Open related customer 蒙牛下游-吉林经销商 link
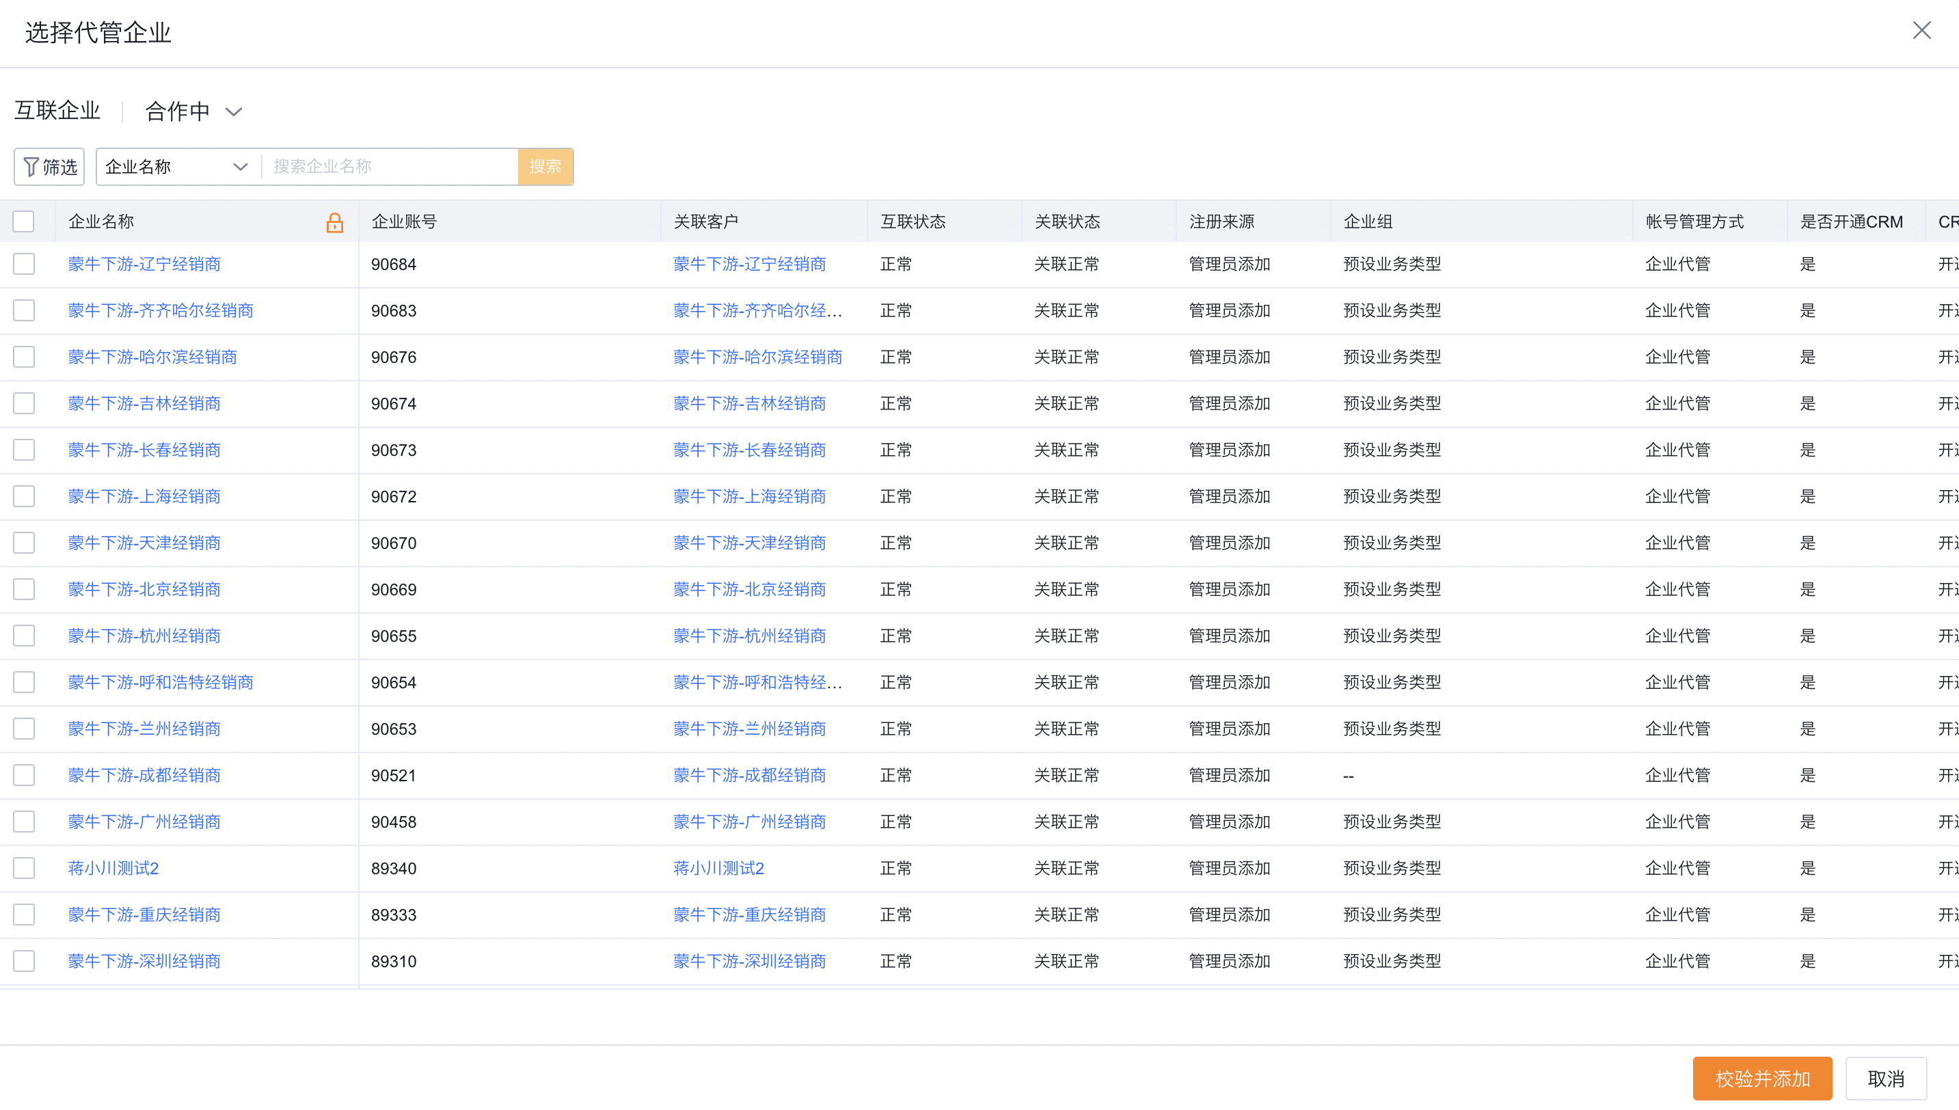This screenshot has height=1110, width=1959. tap(749, 403)
